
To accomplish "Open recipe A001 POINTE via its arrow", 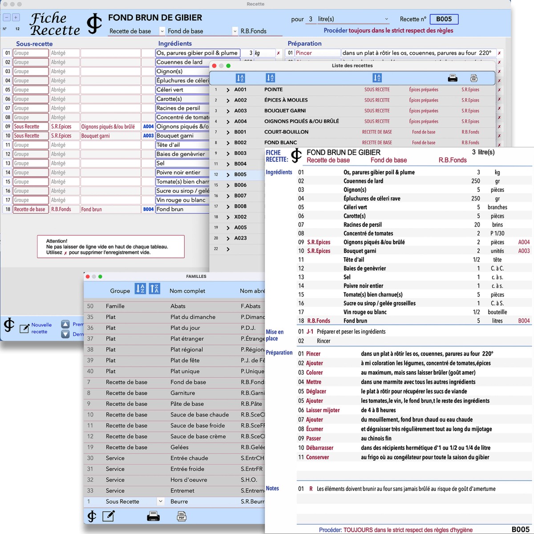I will 228,90.
